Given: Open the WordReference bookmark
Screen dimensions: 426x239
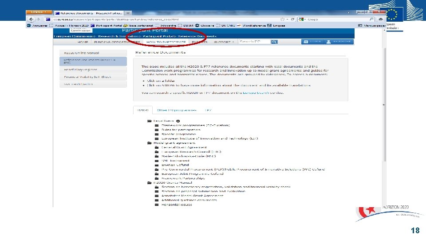Looking at the screenshot, I should (251, 26).
